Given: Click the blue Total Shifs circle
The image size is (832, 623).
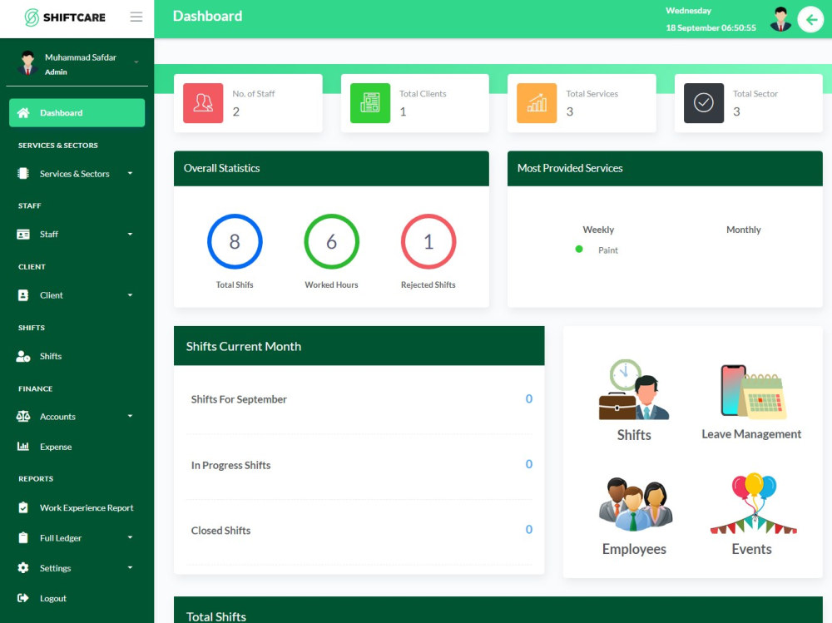Looking at the screenshot, I should 235,241.
